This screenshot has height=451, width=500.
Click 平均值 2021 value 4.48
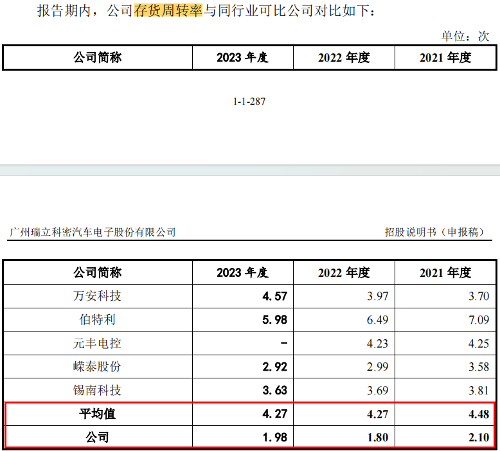click(x=479, y=414)
